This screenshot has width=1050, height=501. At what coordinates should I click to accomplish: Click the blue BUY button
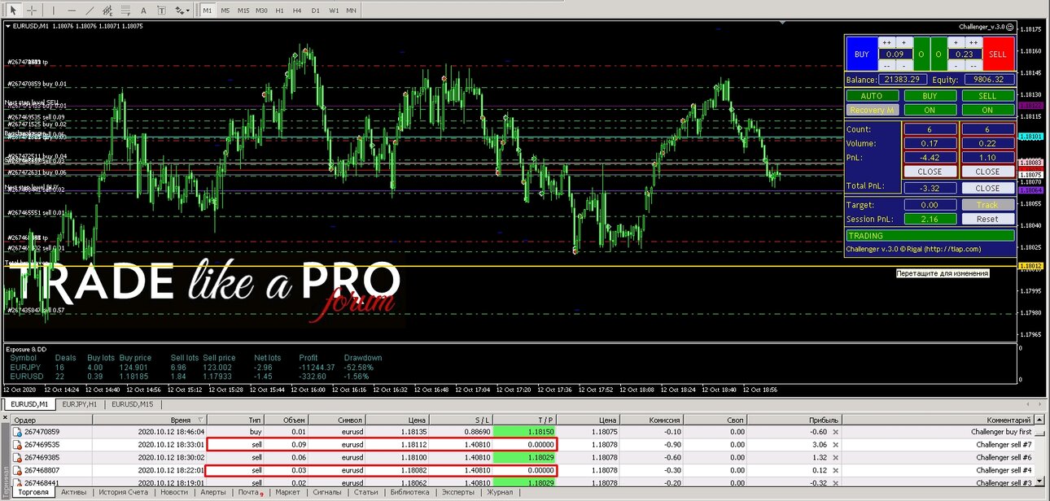(861, 54)
